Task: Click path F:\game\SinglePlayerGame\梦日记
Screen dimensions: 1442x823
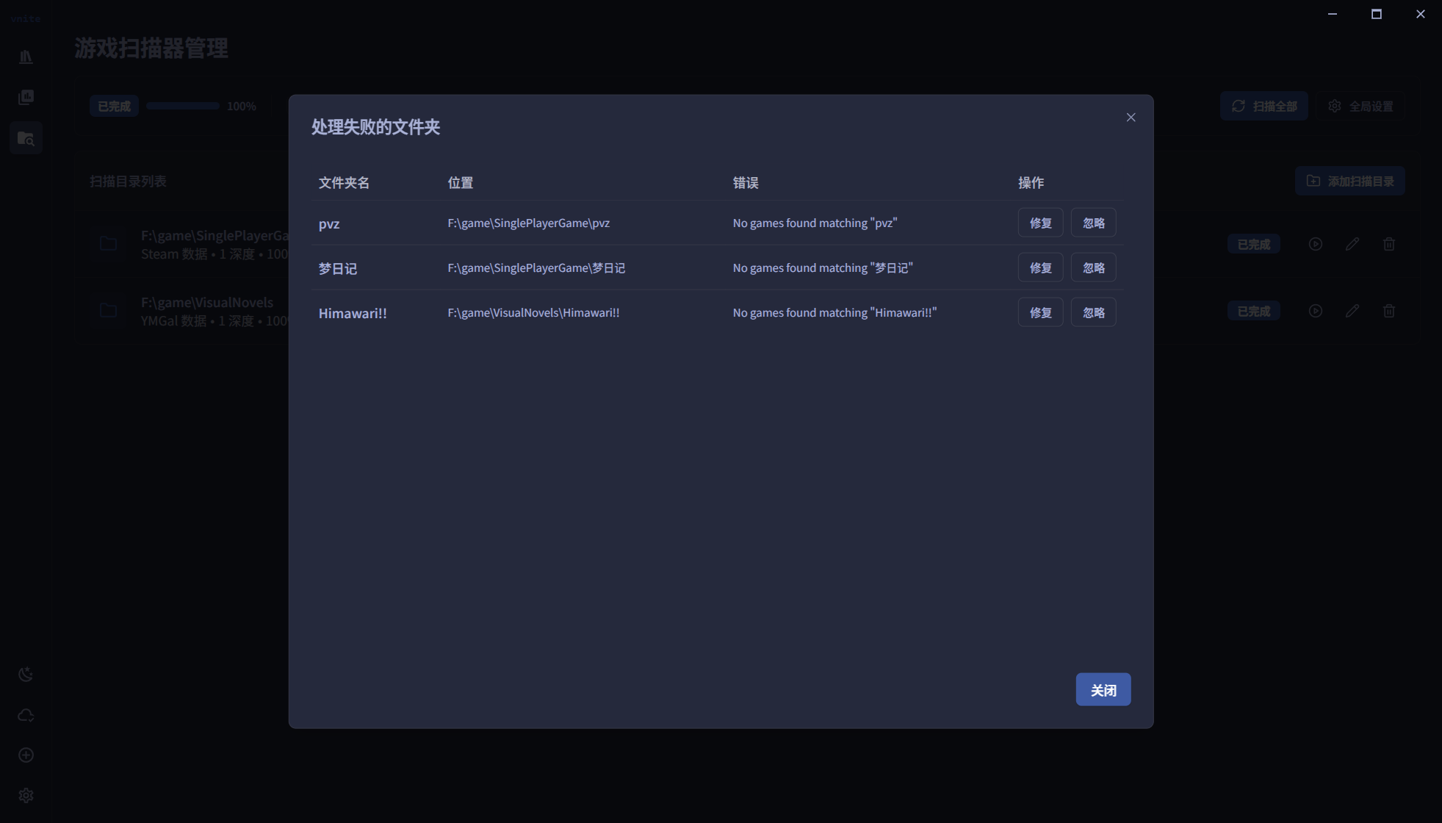Action: point(536,267)
